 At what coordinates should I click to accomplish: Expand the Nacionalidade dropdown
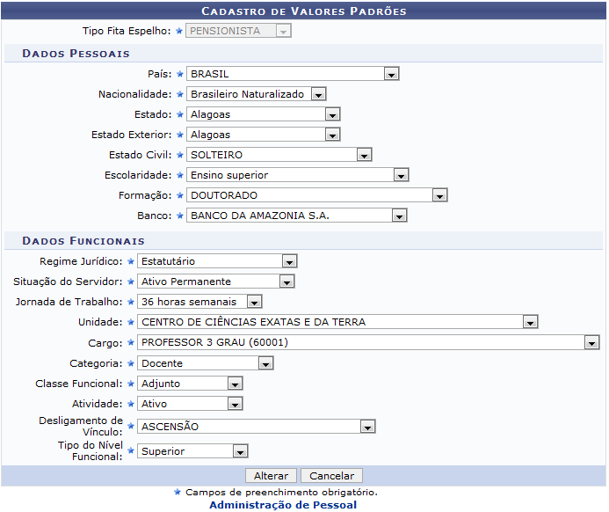tap(257, 94)
